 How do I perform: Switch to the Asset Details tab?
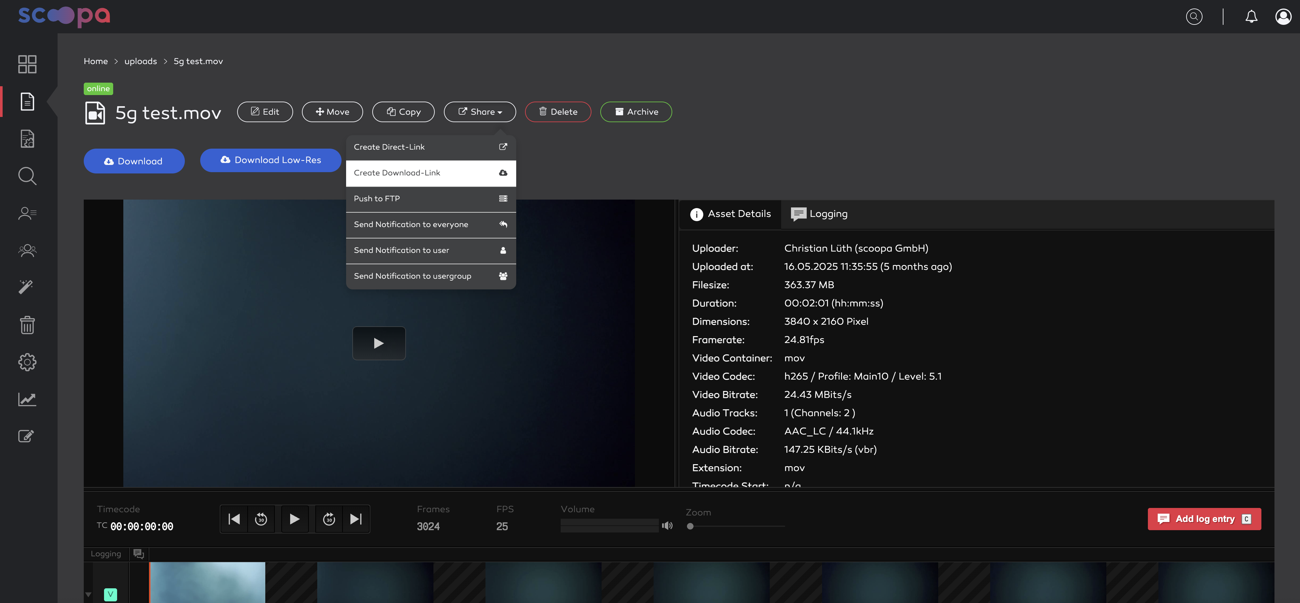tap(730, 214)
